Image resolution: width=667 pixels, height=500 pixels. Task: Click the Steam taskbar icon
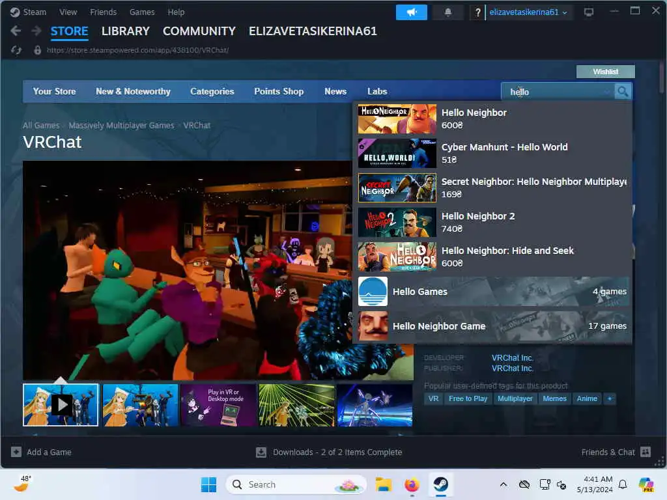(x=441, y=484)
